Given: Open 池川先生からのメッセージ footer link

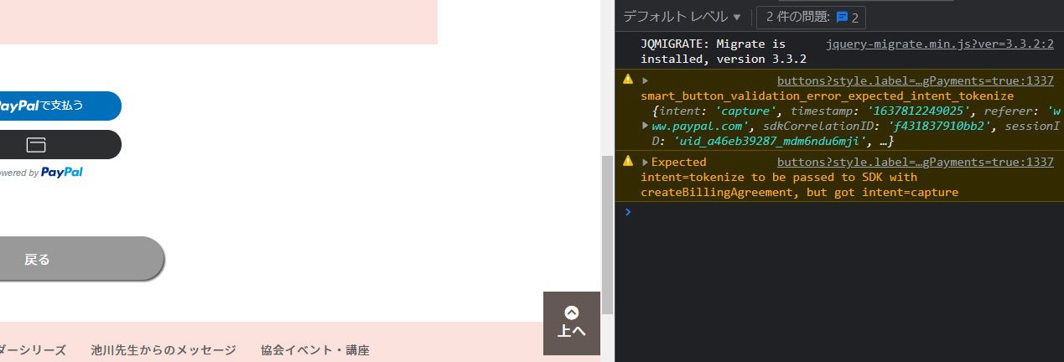Looking at the screenshot, I should point(163,350).
